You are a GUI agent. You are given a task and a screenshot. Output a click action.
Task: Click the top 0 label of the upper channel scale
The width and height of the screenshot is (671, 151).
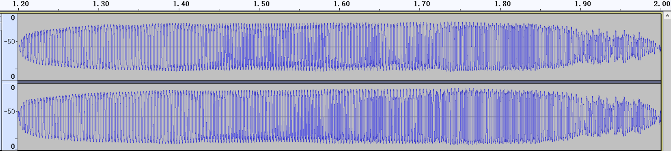pos(13,18)
